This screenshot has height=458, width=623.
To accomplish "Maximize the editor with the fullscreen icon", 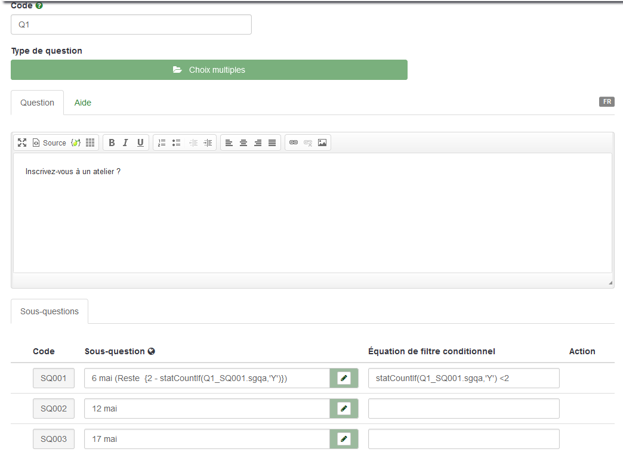I will (22, 143).
